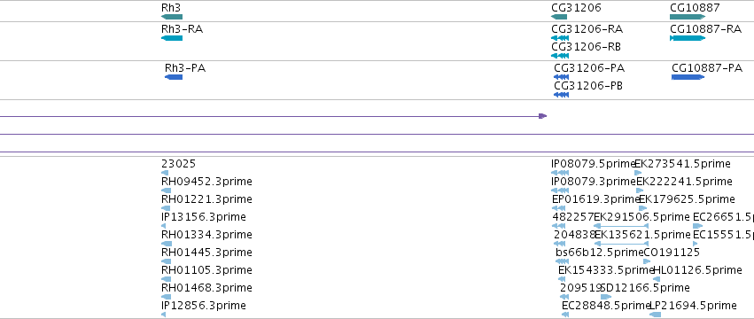This screenshot has height=319, width=754.
Task: Click the Rh3-PA protein glyph
Action: [174, 77]
